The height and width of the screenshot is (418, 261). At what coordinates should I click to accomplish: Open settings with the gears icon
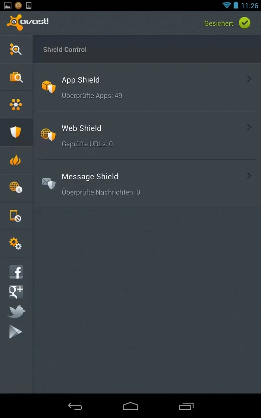pos(15,243)
